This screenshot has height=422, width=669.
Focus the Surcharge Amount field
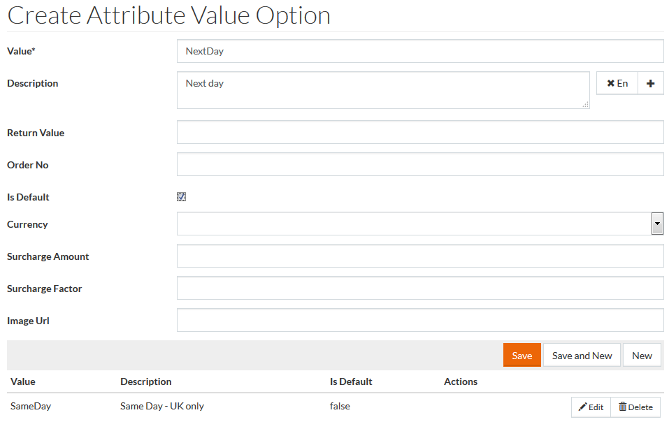[x=419, y=256]
